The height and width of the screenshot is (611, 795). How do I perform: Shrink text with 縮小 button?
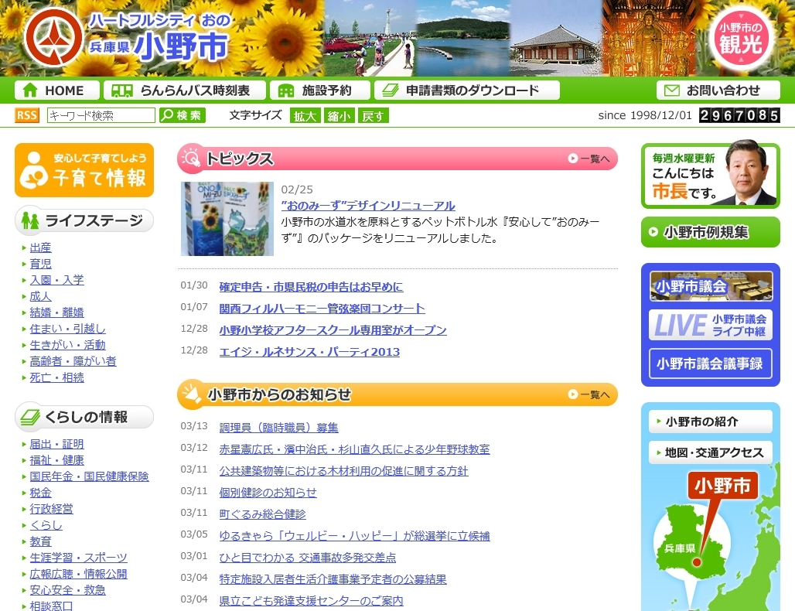(339, 115)
